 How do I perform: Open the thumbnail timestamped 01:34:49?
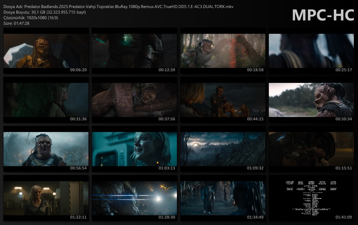223,198
